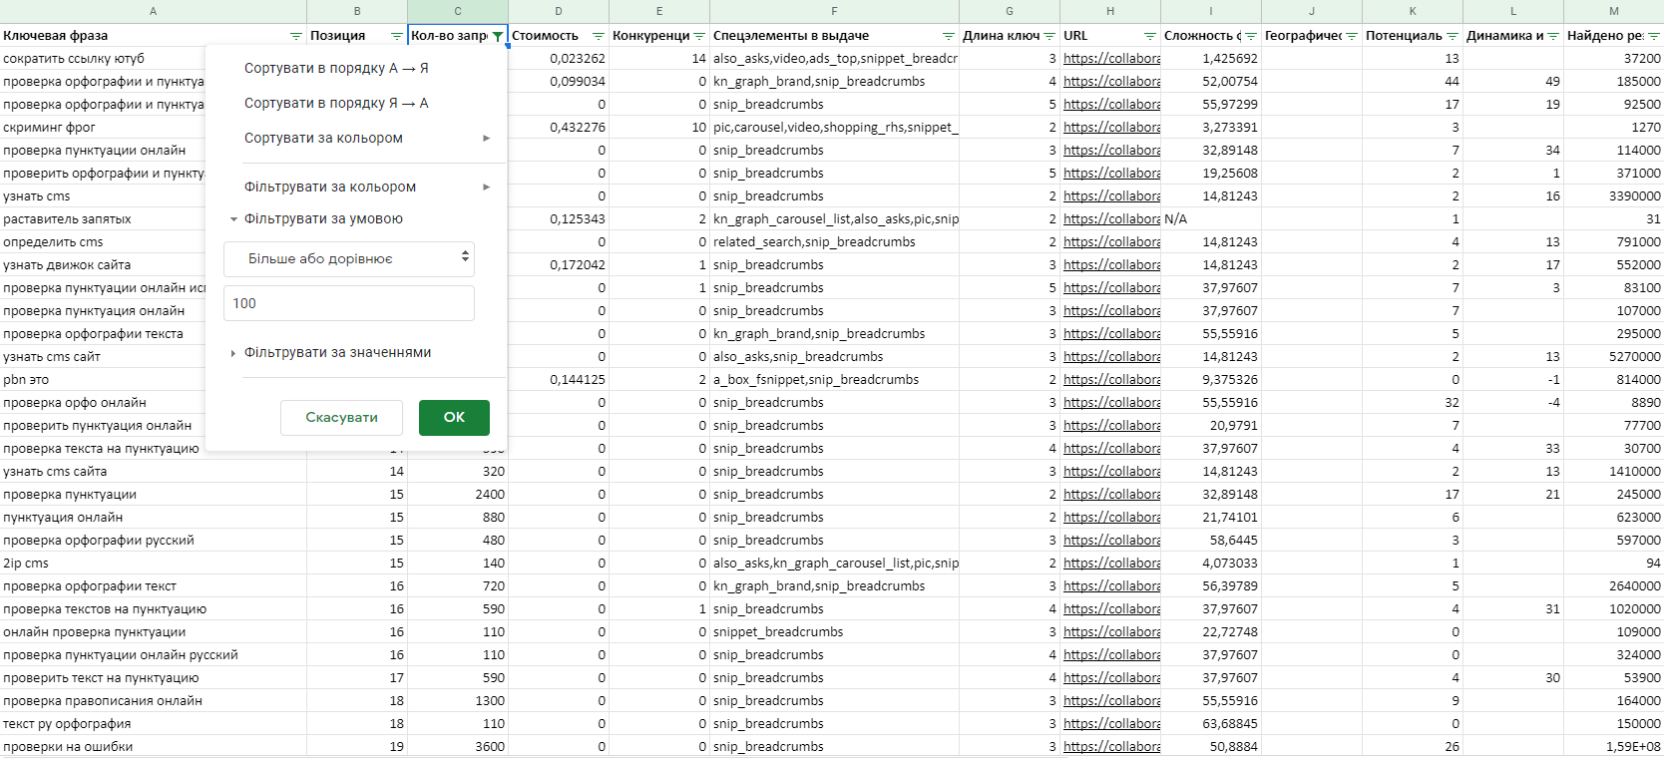Open the collabora link in first data row

[1111, 59]
